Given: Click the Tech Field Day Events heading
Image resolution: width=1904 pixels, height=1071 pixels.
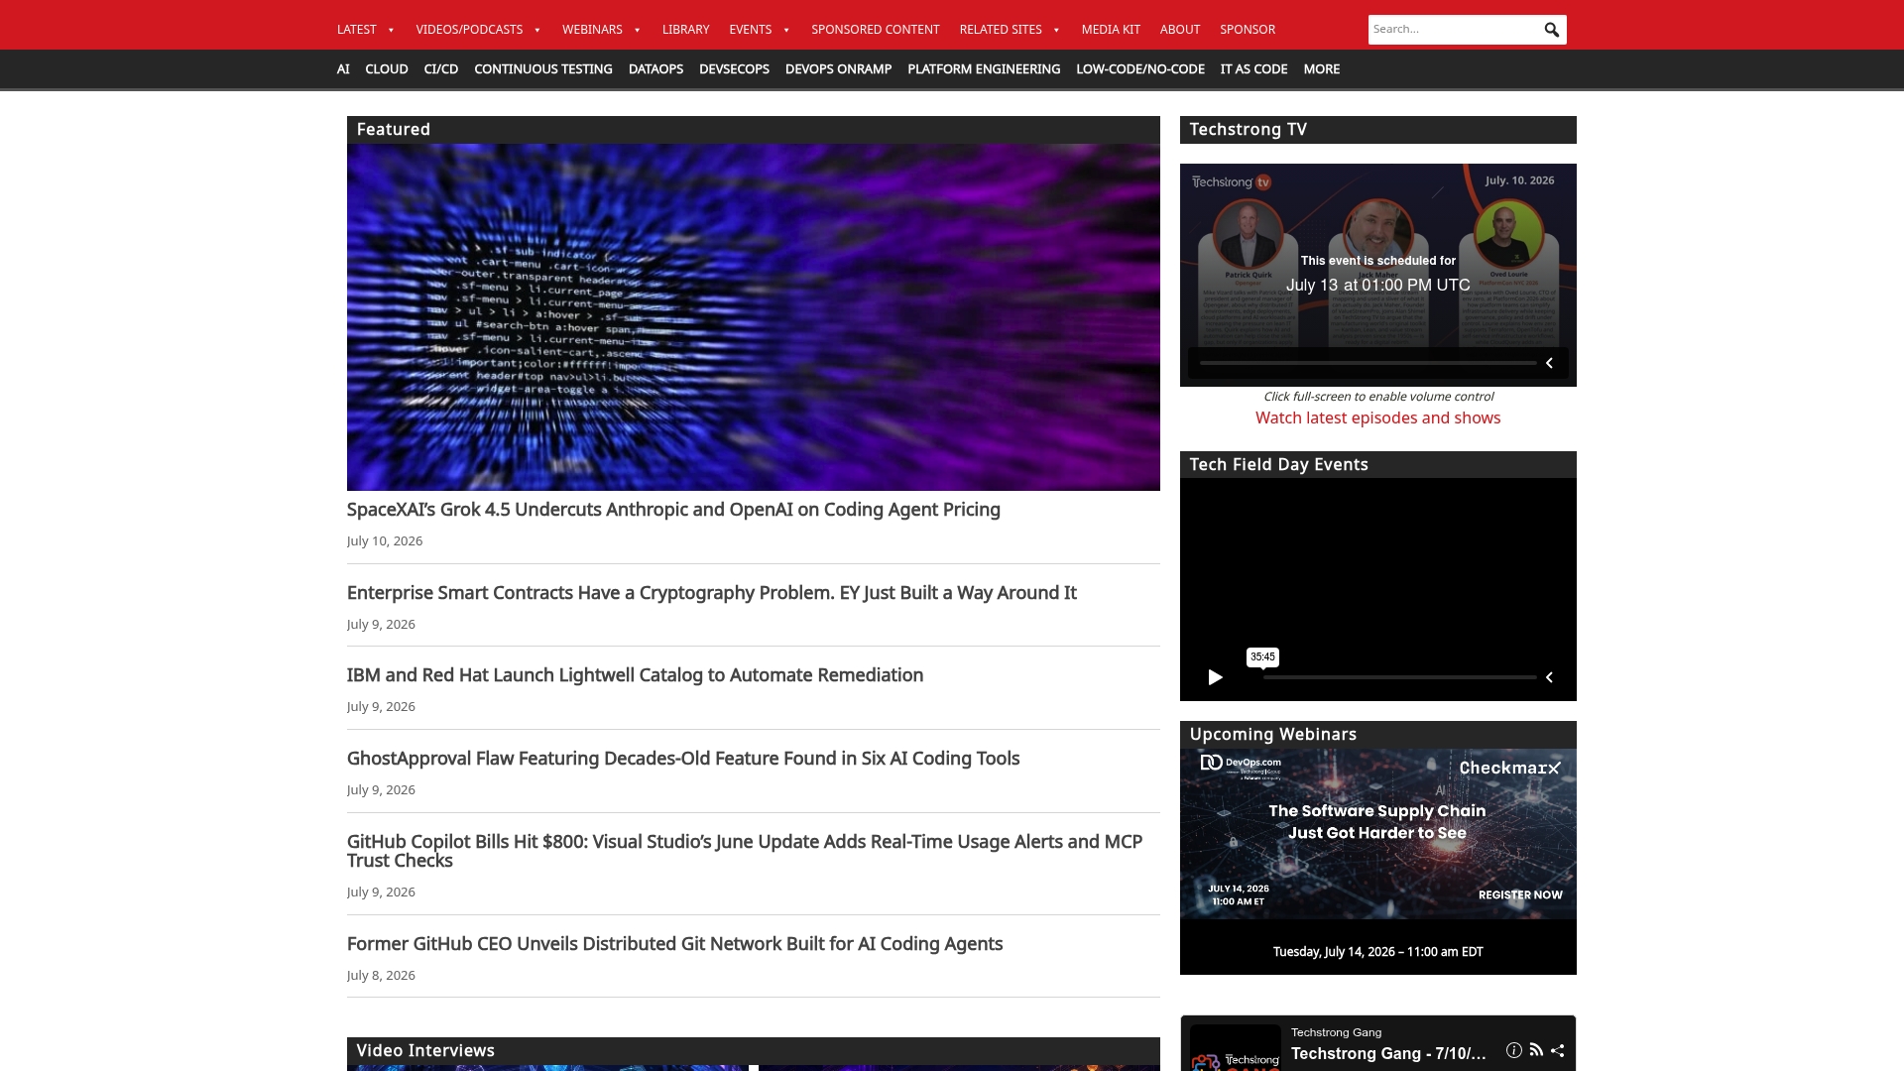Looking at the screenshot, I should pos(1278,465).
